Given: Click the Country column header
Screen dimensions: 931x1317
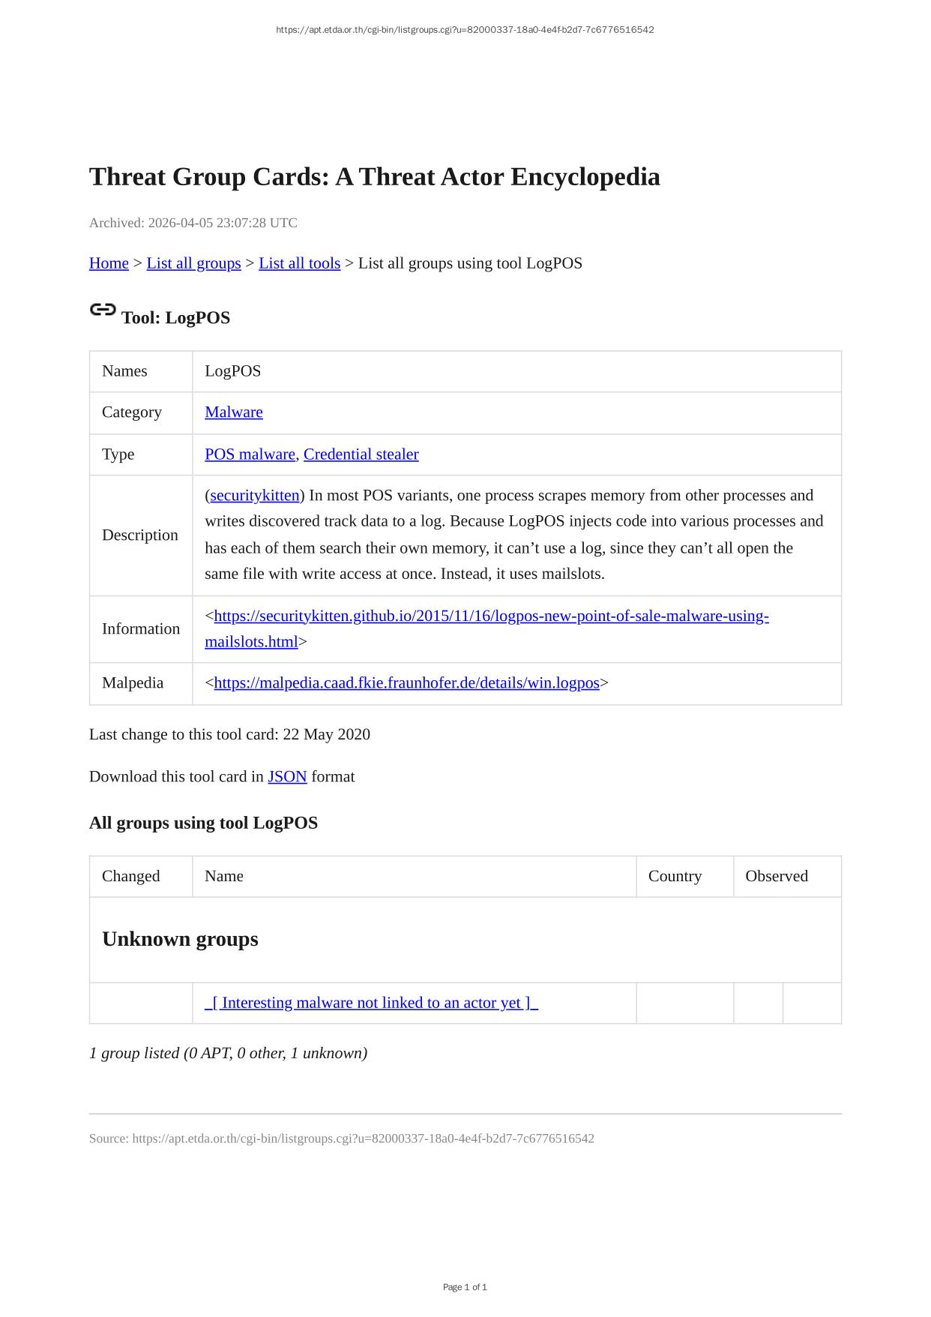Looking at the screenshot, I should (x=675, y=877).
